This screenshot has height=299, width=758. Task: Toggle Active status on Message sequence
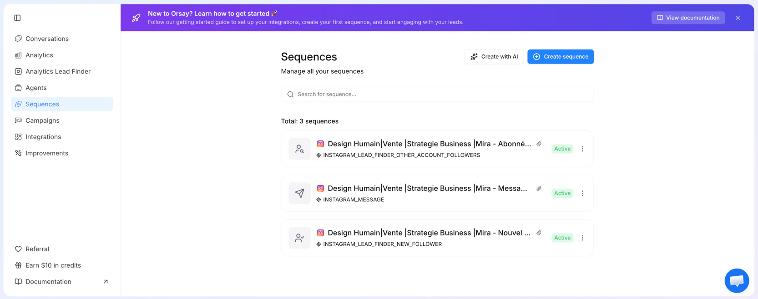[562, 193]
